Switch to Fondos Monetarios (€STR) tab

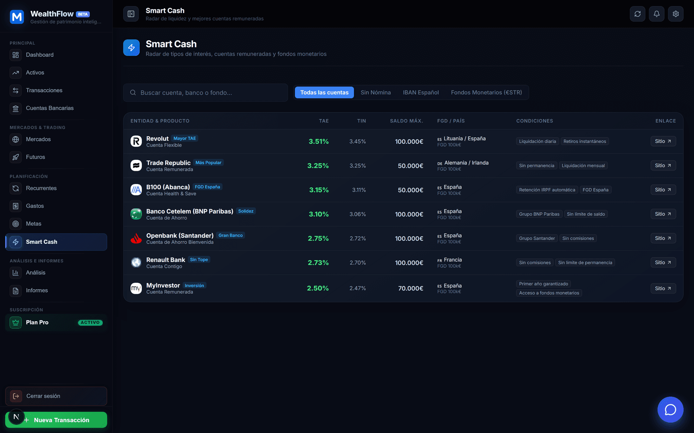pos(486,93)
